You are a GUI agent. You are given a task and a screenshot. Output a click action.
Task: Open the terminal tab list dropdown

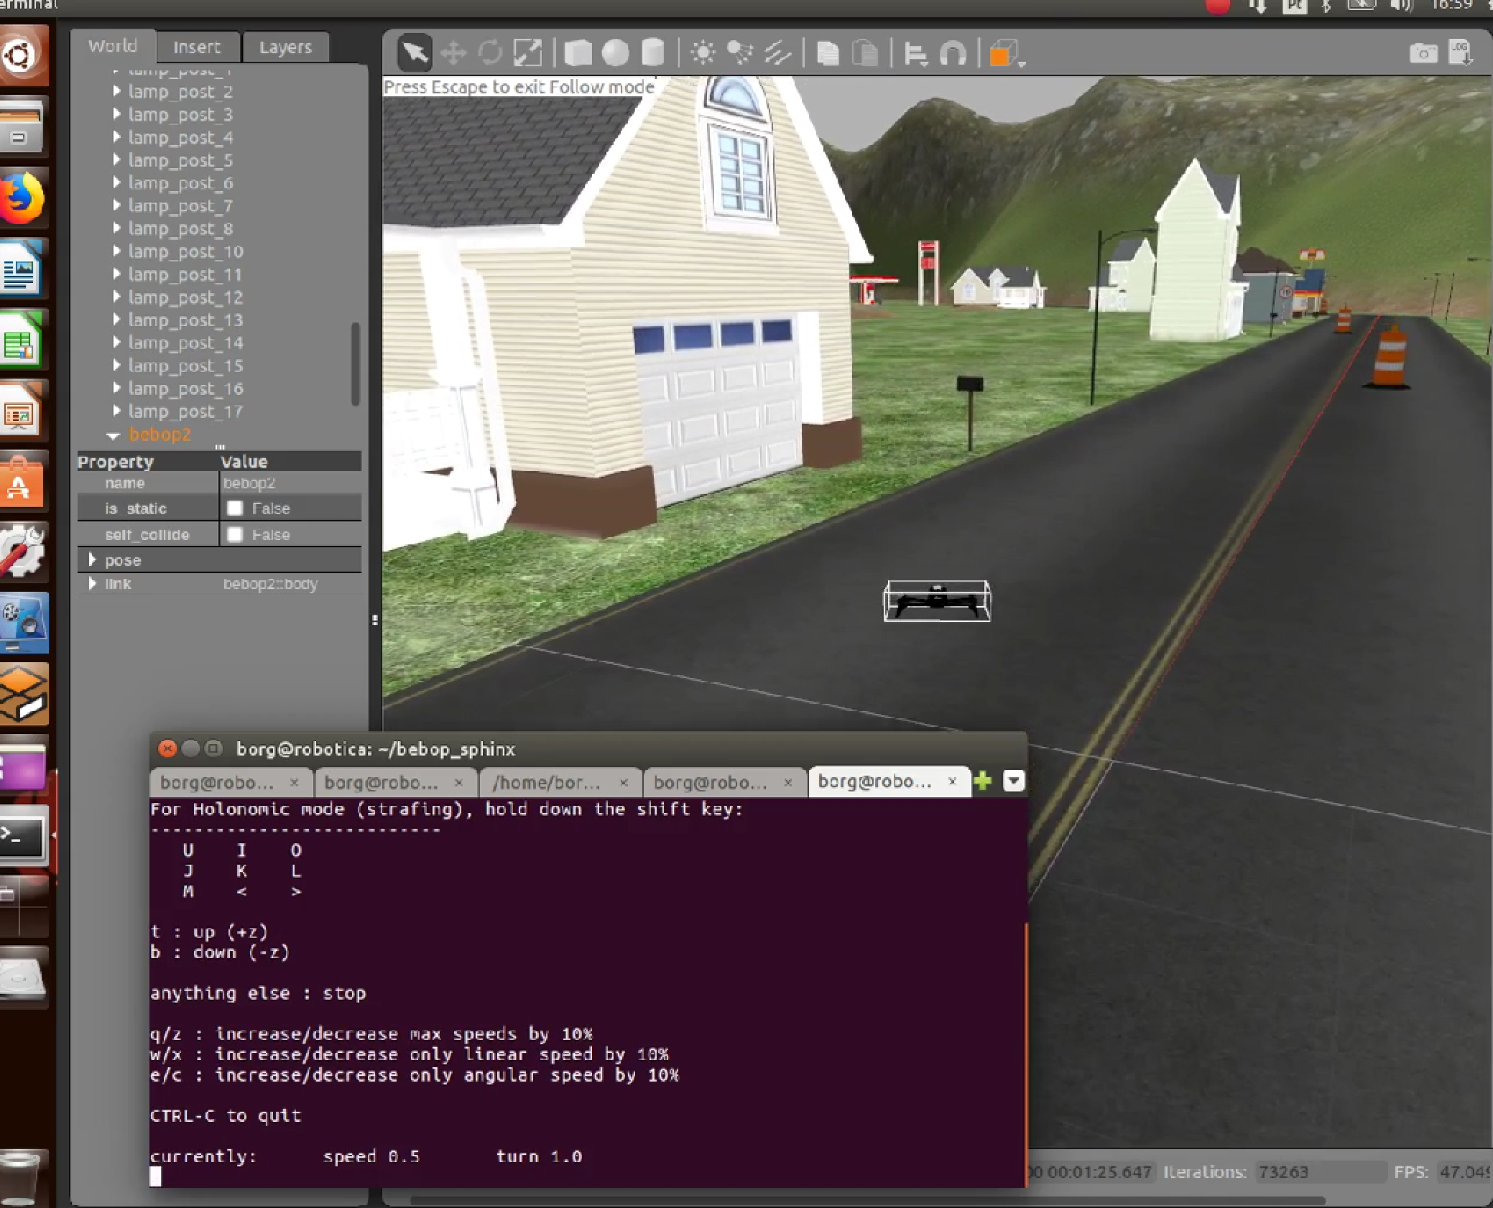[x=1013, y=781]
